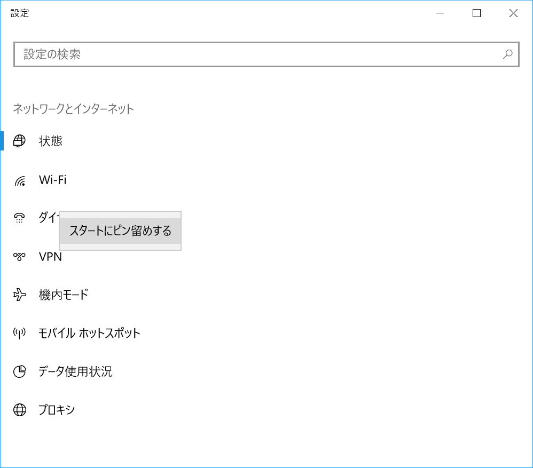
Task: Maximize the 設定 window
Action: click(476, 13)
